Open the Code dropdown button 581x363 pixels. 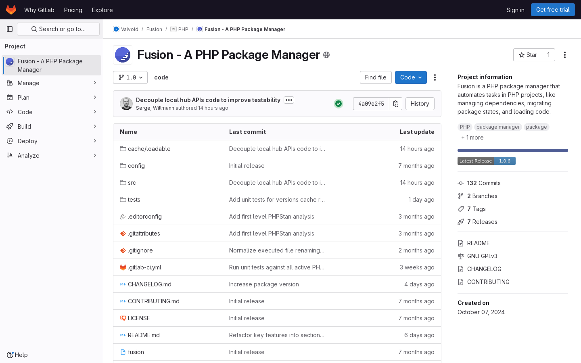pyautogui.click(x=411, y=77)
